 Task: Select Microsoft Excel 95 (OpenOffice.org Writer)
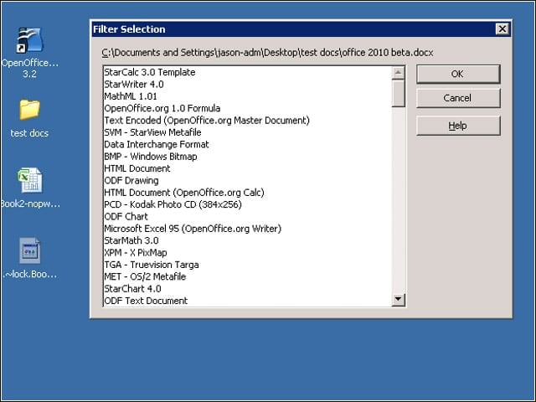[x=248, y=229]
